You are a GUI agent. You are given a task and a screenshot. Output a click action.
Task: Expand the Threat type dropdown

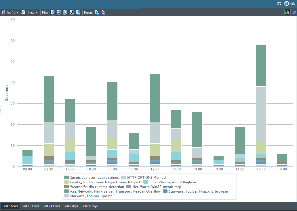[x=29, y=12]
